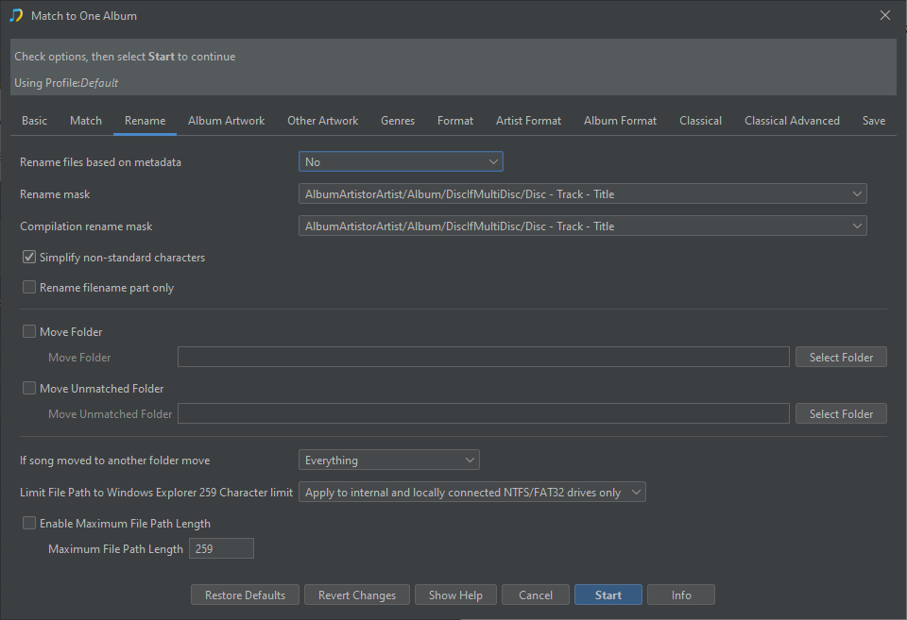Enable the Move Unmatched Folder checkbox
Image resolution: width=907 pixels, height=620 pixels.
29,388
